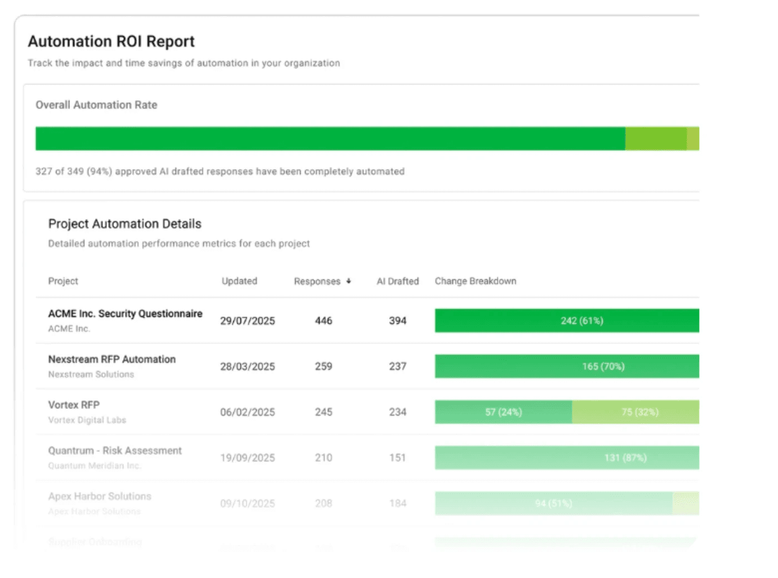
Task: Click the 75 (32%) segment of Vortex RFP
Action: pyautogui.click(x=636, y=412)
